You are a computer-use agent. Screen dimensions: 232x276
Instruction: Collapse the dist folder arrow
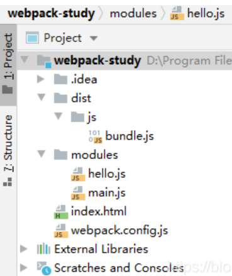pos(41,97)
